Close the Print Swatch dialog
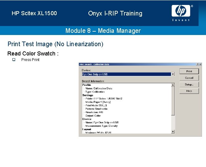This screenshot has height=167, width=206. tap(200, 64)
